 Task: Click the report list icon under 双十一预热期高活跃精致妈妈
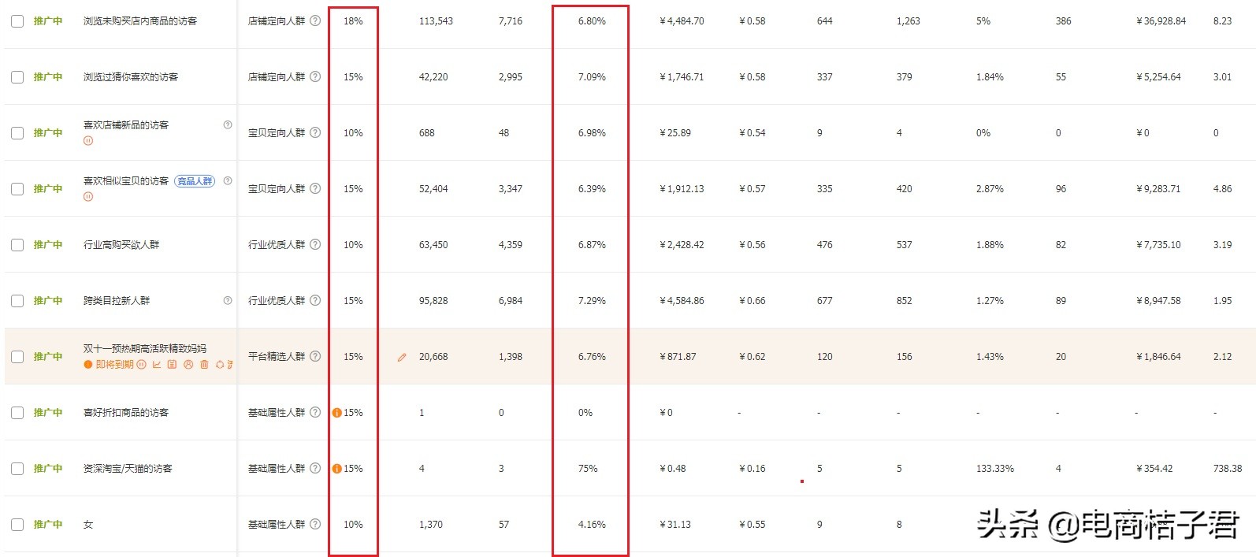[173, 365]
